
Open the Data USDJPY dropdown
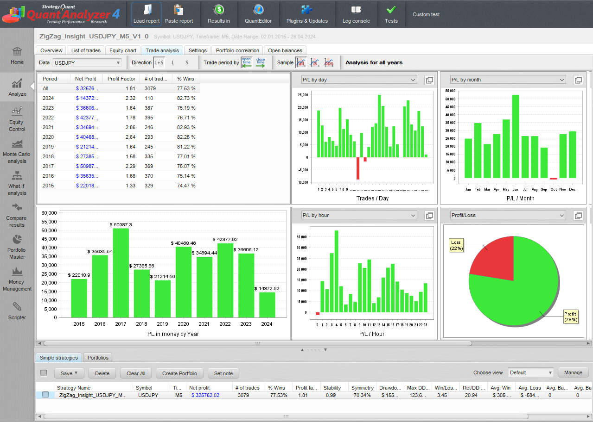click(x=87, y=62)
